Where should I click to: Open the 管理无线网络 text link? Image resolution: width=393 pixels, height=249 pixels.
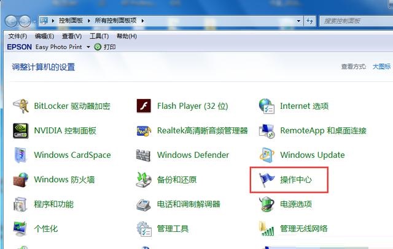[304, 229]
